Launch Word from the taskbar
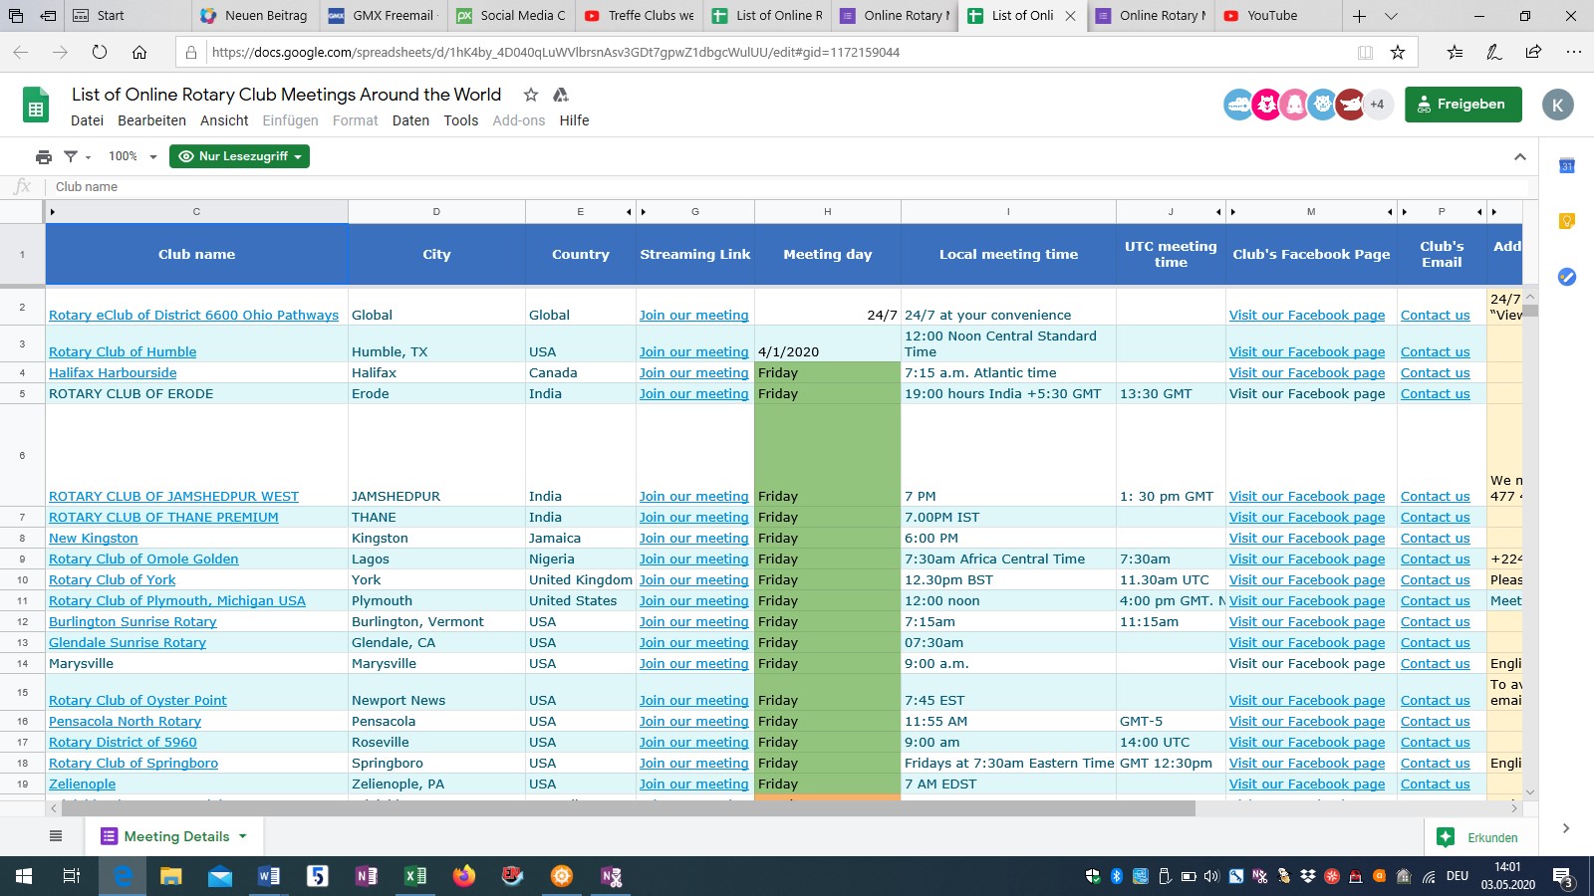1594x896 pixels. (x=268, y=876)
